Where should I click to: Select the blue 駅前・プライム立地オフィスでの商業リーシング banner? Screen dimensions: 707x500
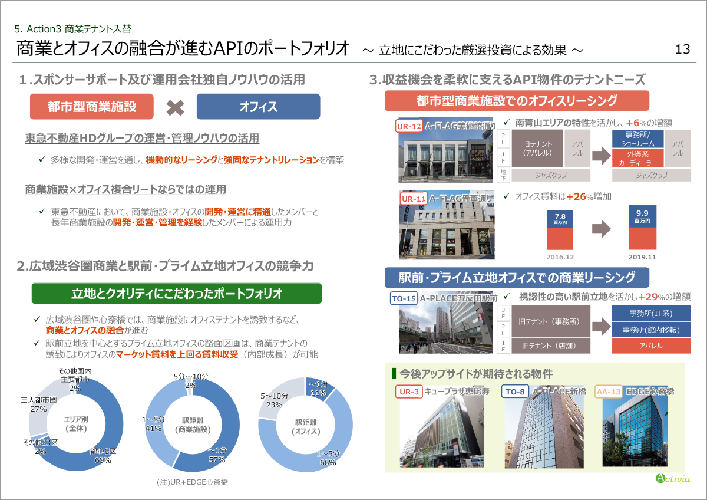coord(517,277)
